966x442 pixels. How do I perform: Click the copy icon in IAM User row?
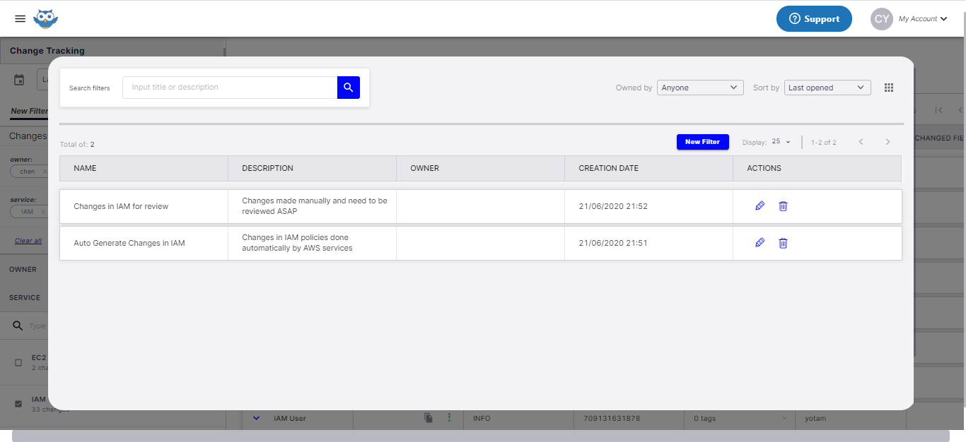pyautogui.click(x=428, y=418)
